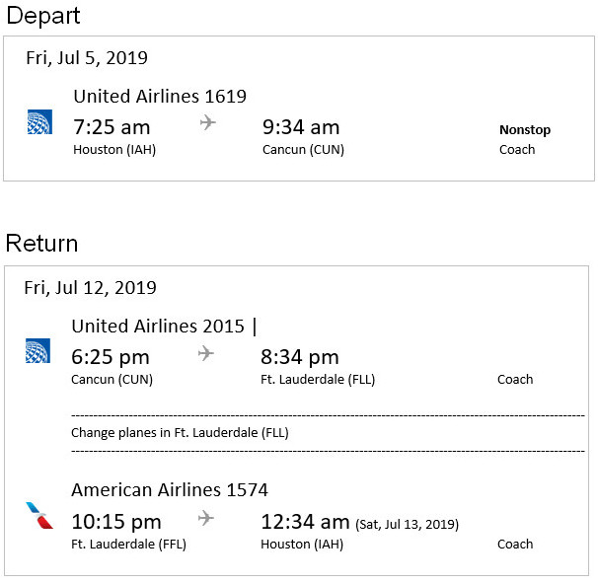Viewport: 598px width, 584px height.
Task: Click the airplane icon after 6:25 pm
Action: tap(205, 353)
